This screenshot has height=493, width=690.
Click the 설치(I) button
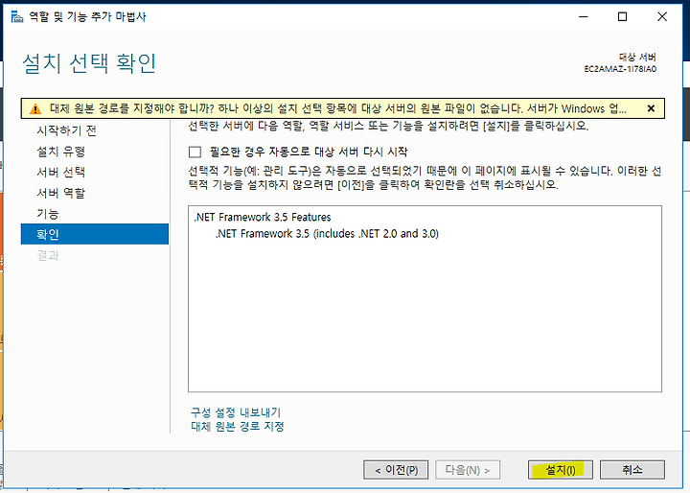tap(561, 470)
